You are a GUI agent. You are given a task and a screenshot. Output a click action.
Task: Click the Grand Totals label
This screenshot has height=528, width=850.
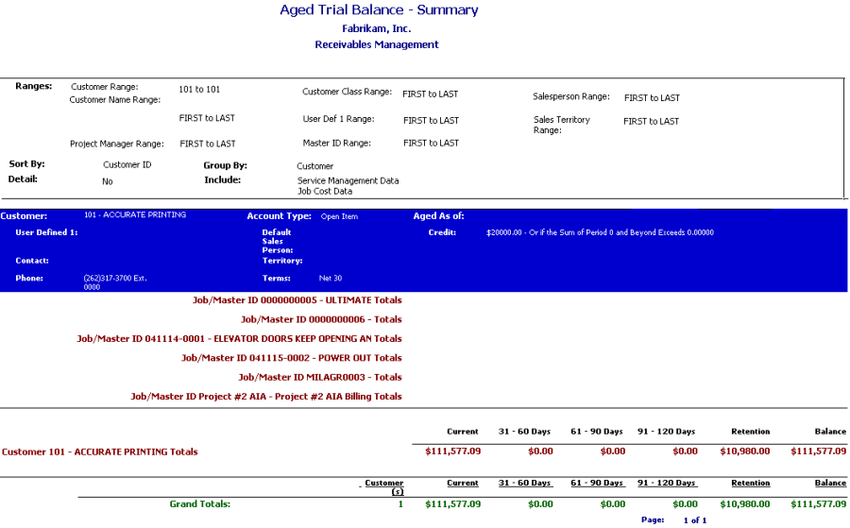[x=199, y=504]
